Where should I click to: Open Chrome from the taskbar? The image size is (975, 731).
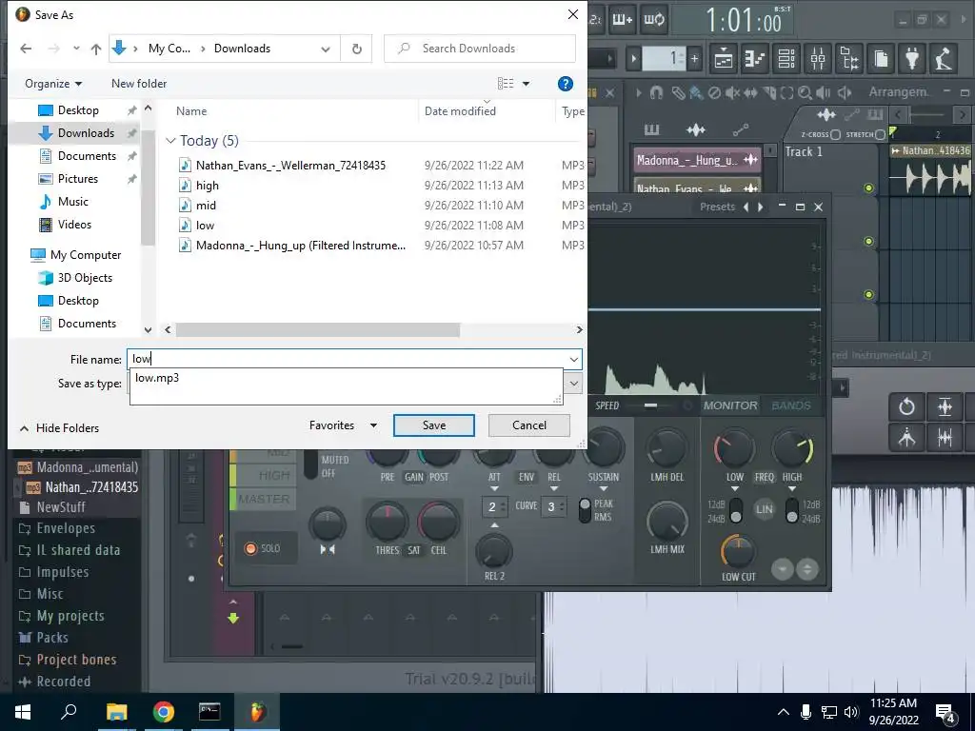pos(164,712)
